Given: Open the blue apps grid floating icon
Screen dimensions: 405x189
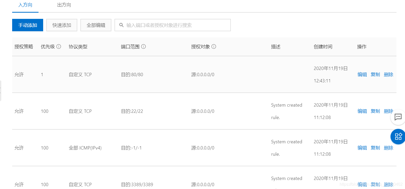Looking at the screenshot, I should coord(398,136).
